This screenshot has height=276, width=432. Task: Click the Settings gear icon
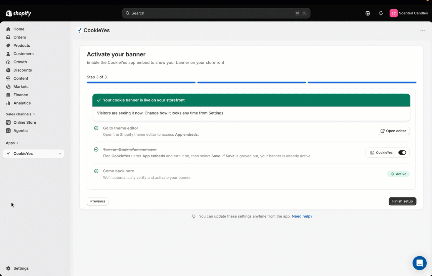(x=8, y=268)
